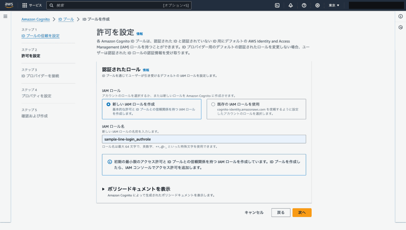Click the IAM role name input field

click(x=204, y=139)
